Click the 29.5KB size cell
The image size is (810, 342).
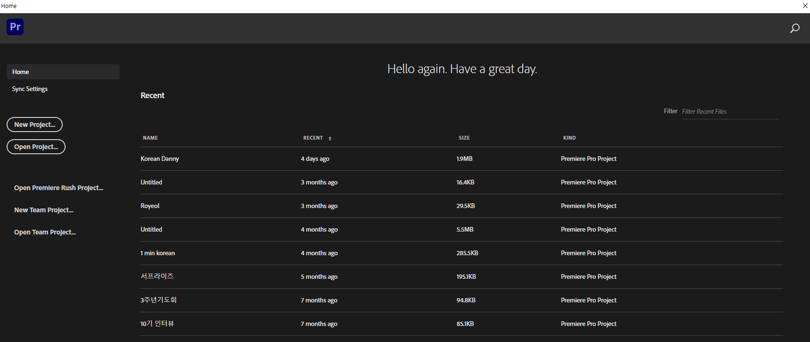[466, 206]
